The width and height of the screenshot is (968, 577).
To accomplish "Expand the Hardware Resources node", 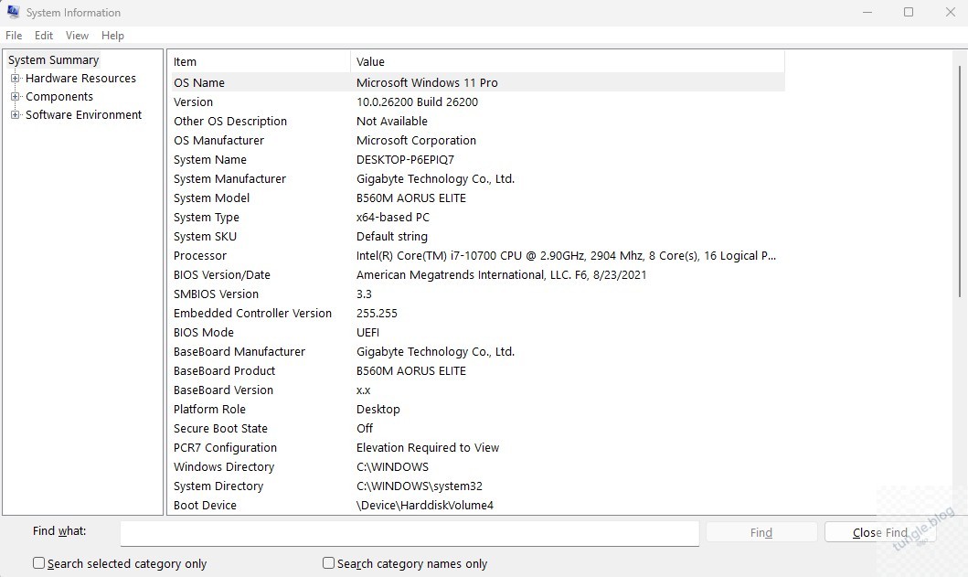I will point(16,79).
